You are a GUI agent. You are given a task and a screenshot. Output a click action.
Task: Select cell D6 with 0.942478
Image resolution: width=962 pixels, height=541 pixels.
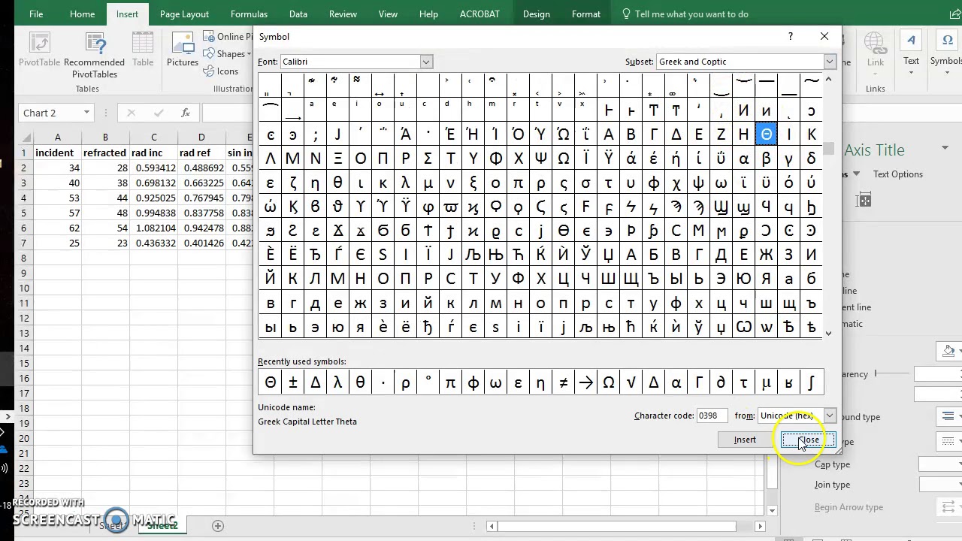pos(201,228)
